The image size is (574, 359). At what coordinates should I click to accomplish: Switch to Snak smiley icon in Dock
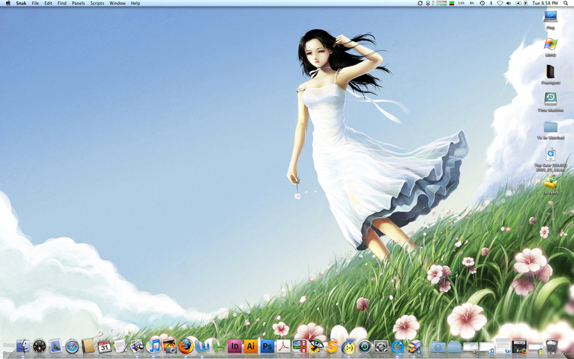coord(349,346)
